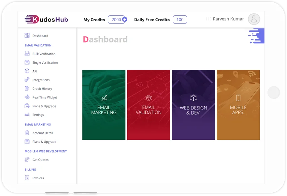Open the Mobile Apps. card

pyautogui.click(x=238, y=105)
